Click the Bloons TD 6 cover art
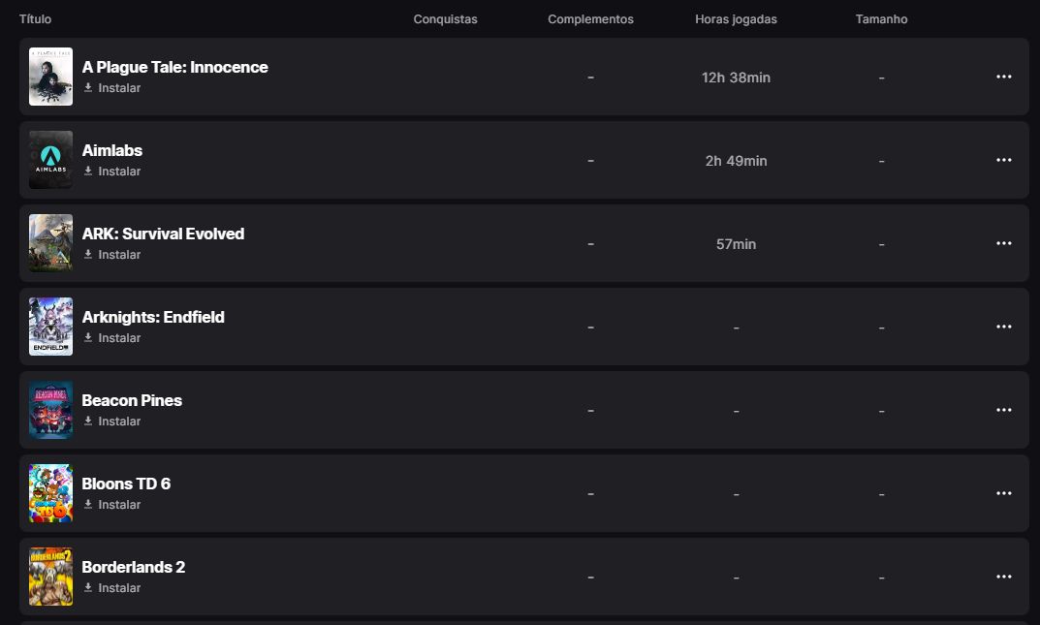Image resolution: width=1040 pixels, height=625 pixels. pyautogui.click(x=51, y=493)
